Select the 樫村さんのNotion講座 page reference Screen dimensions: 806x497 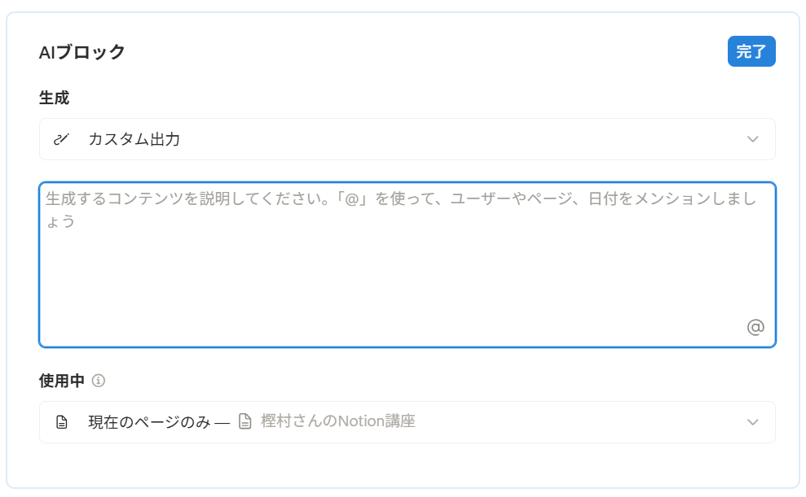click(337, 421)
